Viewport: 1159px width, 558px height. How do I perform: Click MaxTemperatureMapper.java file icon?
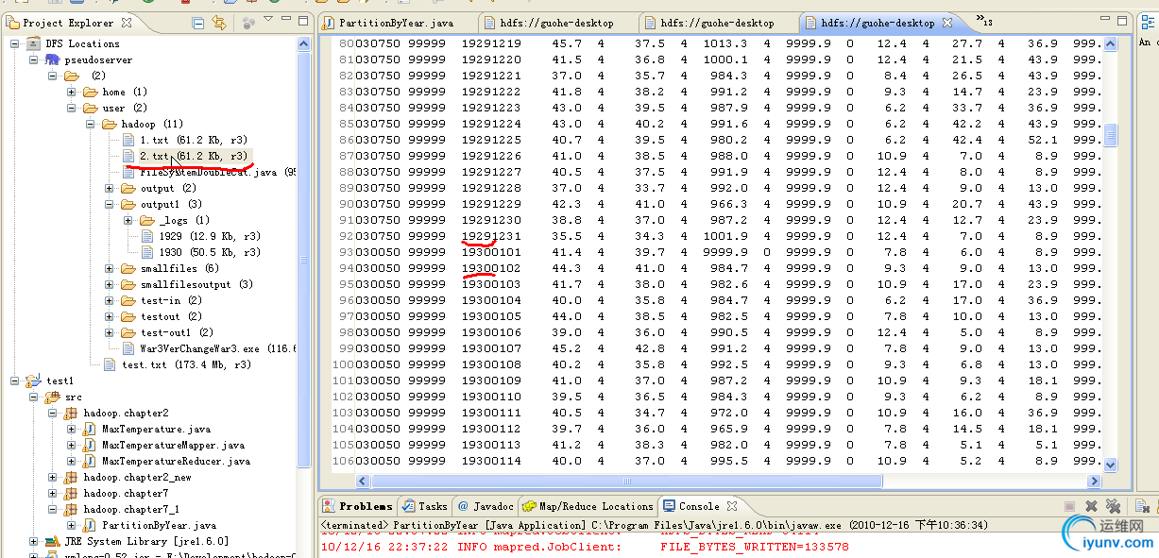91,445
